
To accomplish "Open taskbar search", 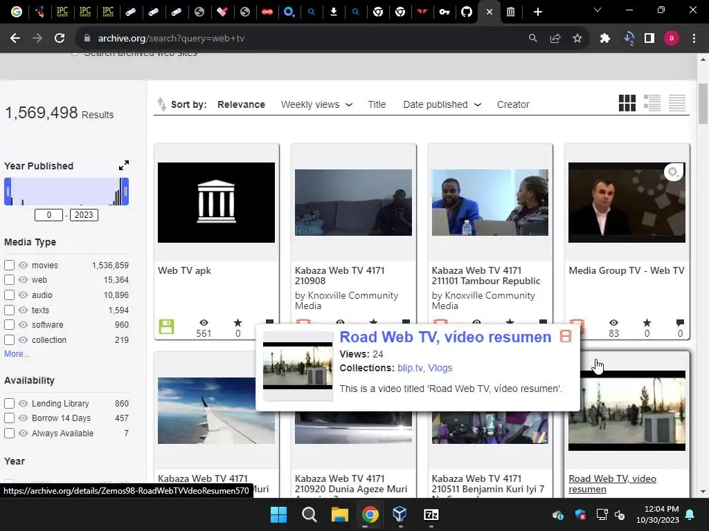I will [309, 514].
